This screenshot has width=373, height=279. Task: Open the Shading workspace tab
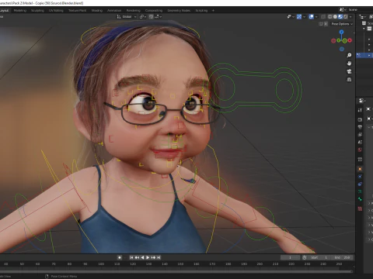[x=97, y=11]
